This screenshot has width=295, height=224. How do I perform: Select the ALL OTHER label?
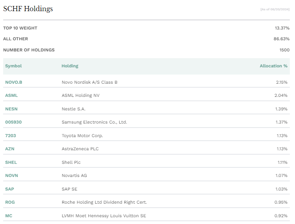tap(16, 39)
